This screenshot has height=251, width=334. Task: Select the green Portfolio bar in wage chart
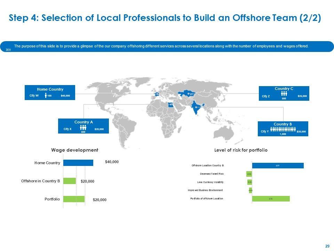click(x=74, y=199)
